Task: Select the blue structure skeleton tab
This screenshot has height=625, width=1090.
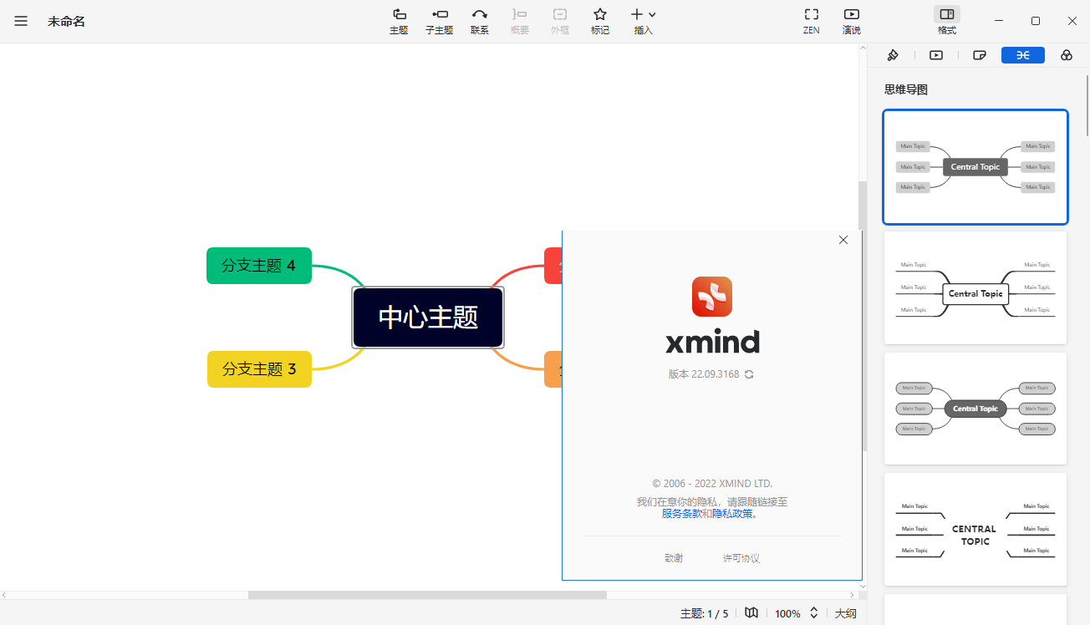Action: (1023, 55)
